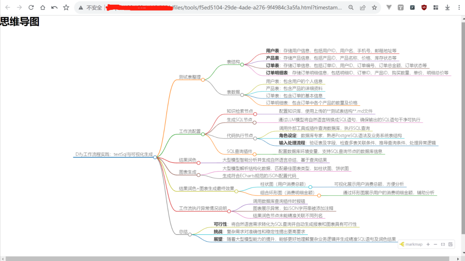Viewport: 465px width, 261px height.
Task: Click 结果润色节点未能精准关联不同列名 text
Action: coord(288,216)
